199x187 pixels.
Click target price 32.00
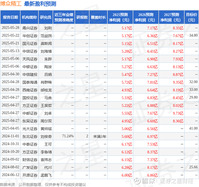pos(193,82)
